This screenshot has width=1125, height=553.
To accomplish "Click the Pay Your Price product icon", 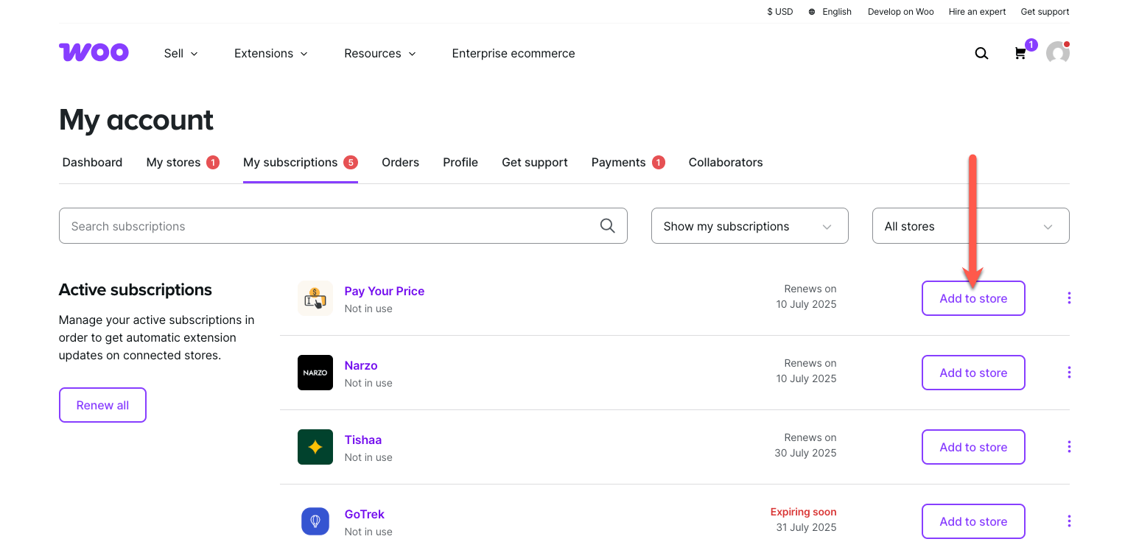I will (x=315, y=298).
